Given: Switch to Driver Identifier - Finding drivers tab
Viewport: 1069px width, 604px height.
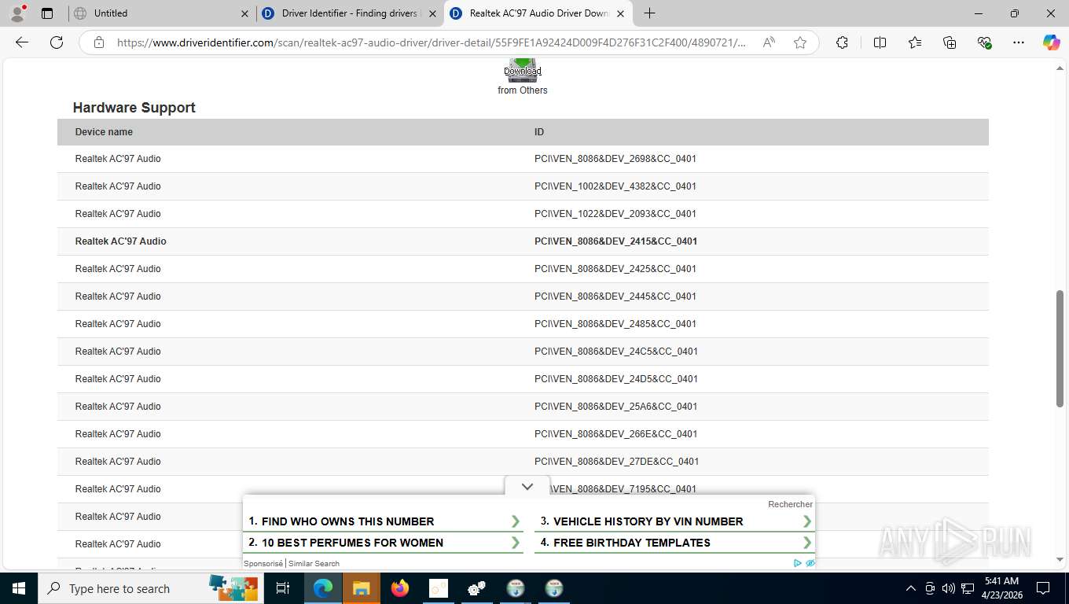Looking at the screenshot, I should pyautogui.click(x=350, y=13).
